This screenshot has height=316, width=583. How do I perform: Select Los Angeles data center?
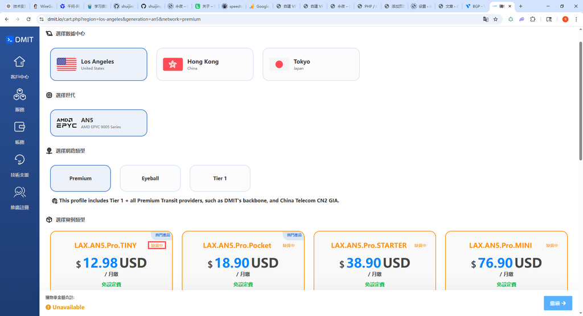tap(98, 64)
